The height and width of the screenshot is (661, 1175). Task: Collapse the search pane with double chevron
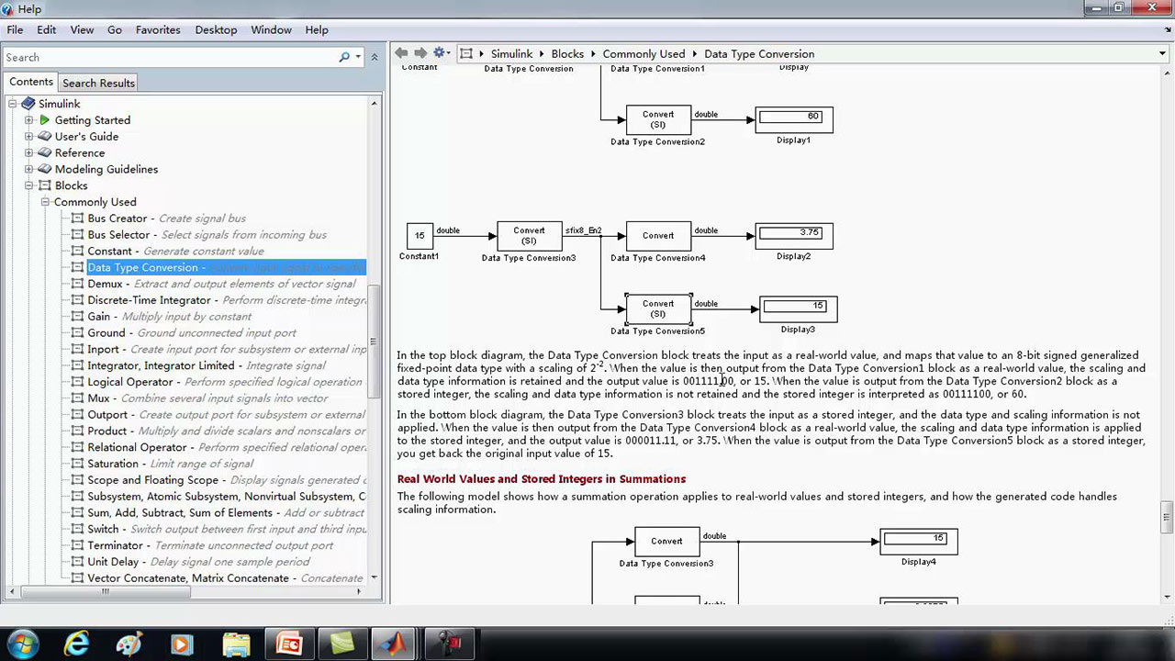[374, 57]
